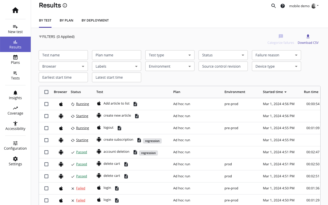Viewport: 328px width, 205px height.
Task: Click Android browser icon in create new article row
Action: tap(61, 116)
